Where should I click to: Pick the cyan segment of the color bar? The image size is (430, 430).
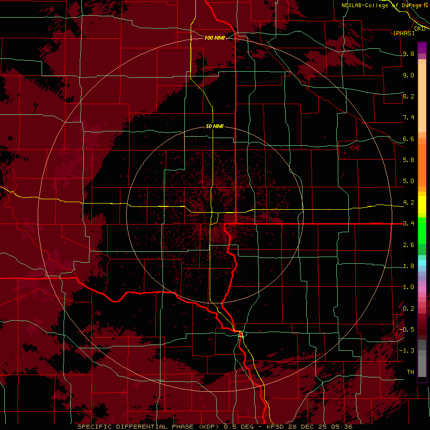coord(422,263)
